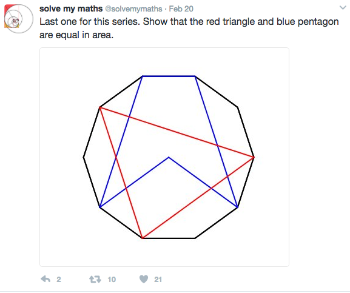This screenshot has width=350, height=293.
Task: Expand tweet options chevron menu
Action: pos(343,8)
